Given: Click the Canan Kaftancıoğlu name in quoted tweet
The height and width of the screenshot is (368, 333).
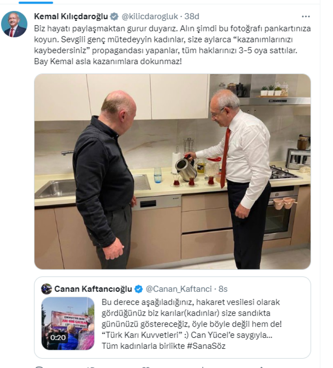Looking at the screenshot, I should 93,289.
